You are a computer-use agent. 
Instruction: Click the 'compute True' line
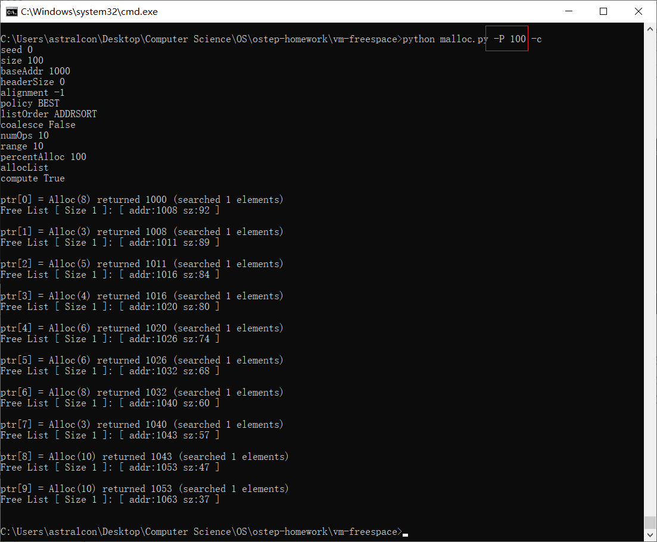[33, 178]
